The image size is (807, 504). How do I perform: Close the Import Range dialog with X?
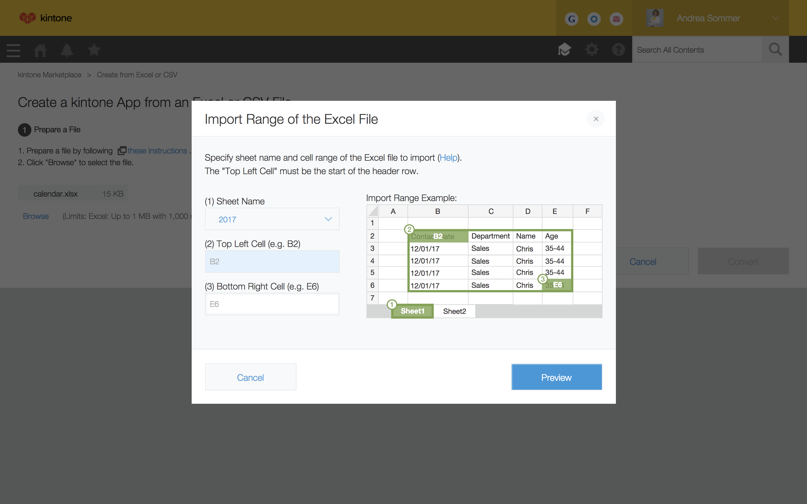point(596,119)
